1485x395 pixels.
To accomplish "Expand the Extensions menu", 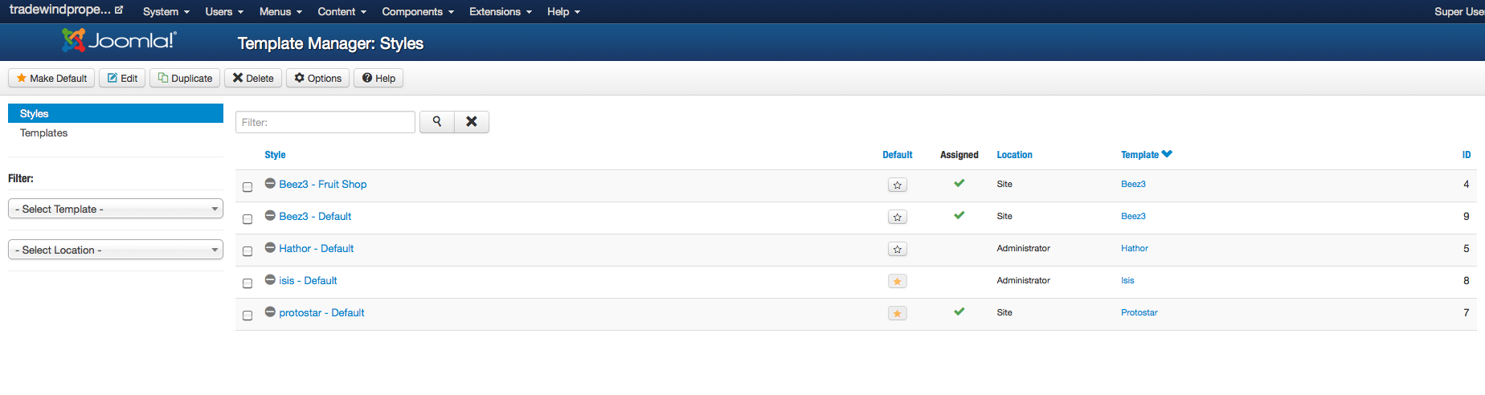I will [501, 11].
